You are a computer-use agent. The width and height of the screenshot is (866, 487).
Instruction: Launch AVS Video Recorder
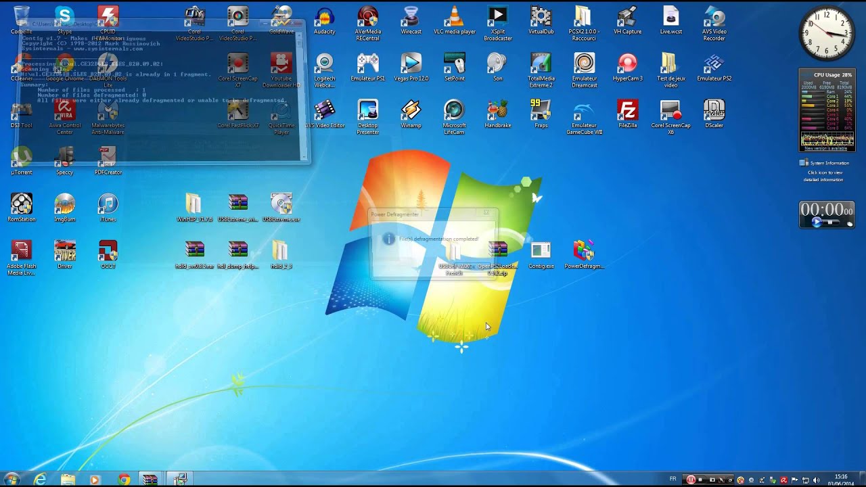714,23
